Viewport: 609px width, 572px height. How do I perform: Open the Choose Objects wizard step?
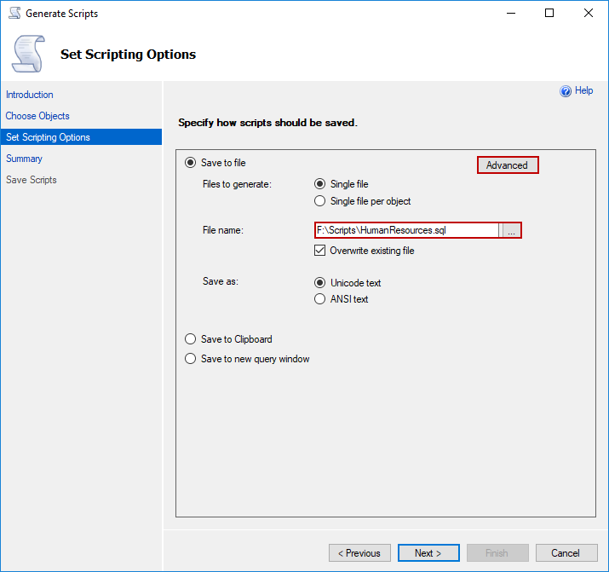37,116
